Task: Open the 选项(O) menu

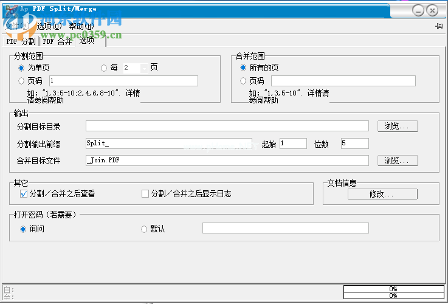Action: (49, 26)
